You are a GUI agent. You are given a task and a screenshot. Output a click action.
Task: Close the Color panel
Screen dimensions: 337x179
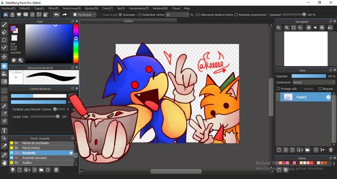point(77,21)
